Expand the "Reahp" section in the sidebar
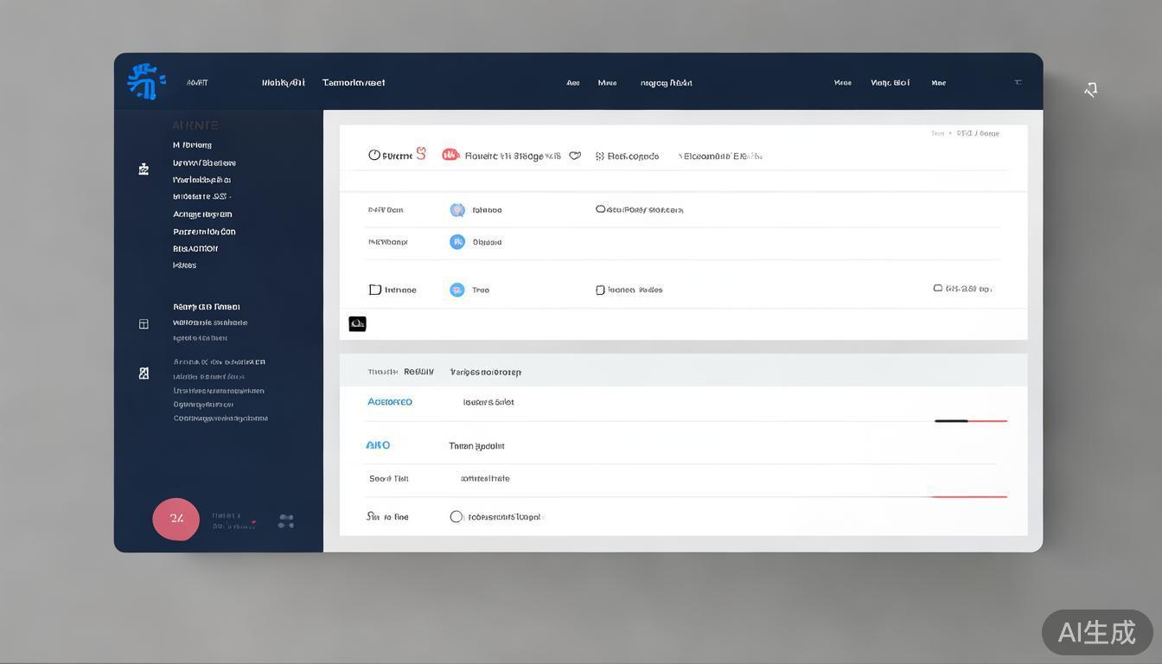Image resolution: width=1162 pixels, height=664 pixels. coord(206,307)
